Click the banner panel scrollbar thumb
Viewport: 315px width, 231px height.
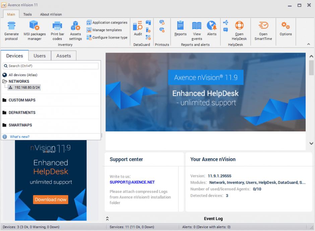[311, 68]
